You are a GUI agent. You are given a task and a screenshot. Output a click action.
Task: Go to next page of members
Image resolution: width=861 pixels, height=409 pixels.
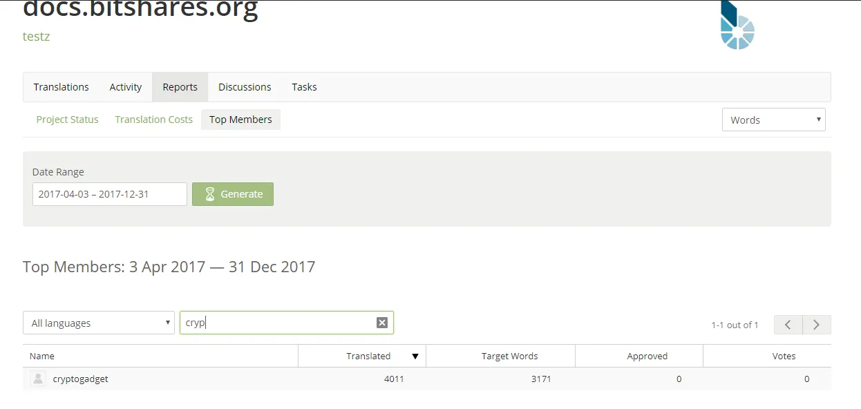click(817, 325)
